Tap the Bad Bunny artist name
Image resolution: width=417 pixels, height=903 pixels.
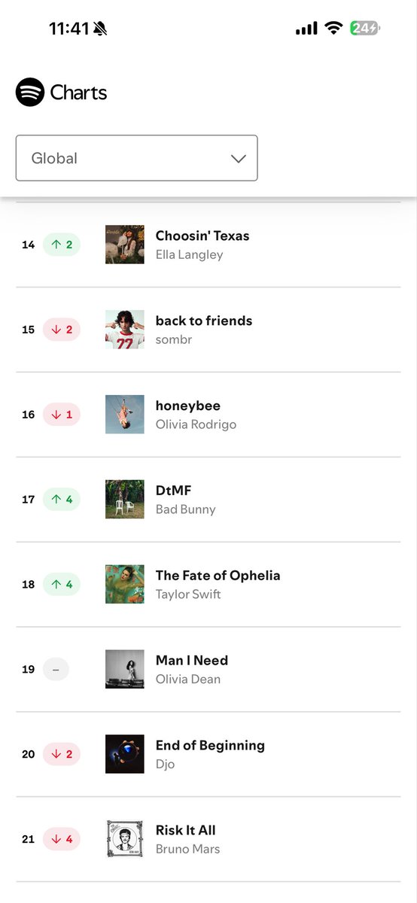[x=186, y=509]
